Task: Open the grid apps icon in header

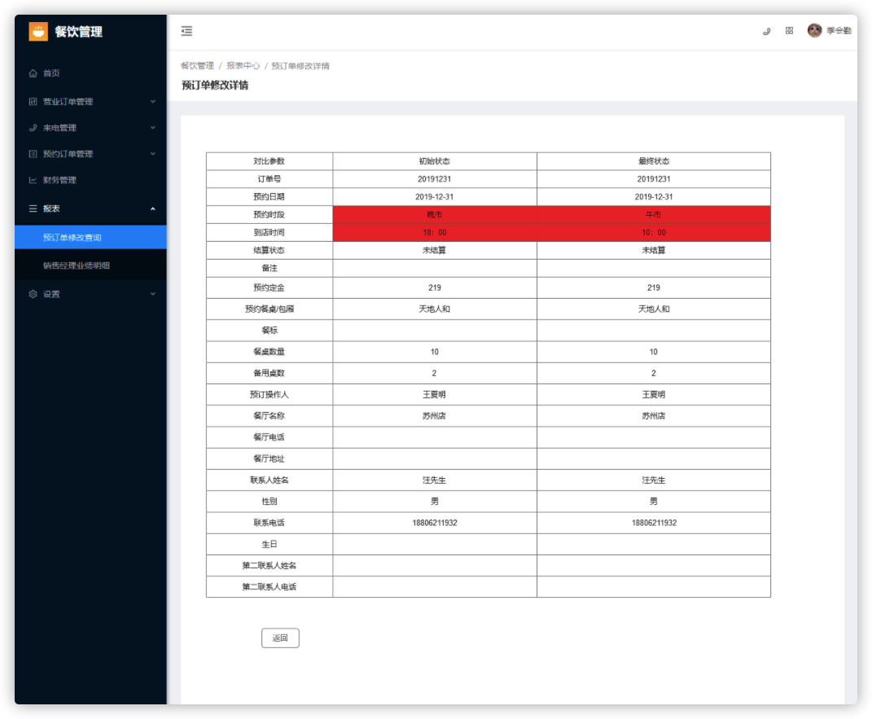Action: click(x=789, y=31)
